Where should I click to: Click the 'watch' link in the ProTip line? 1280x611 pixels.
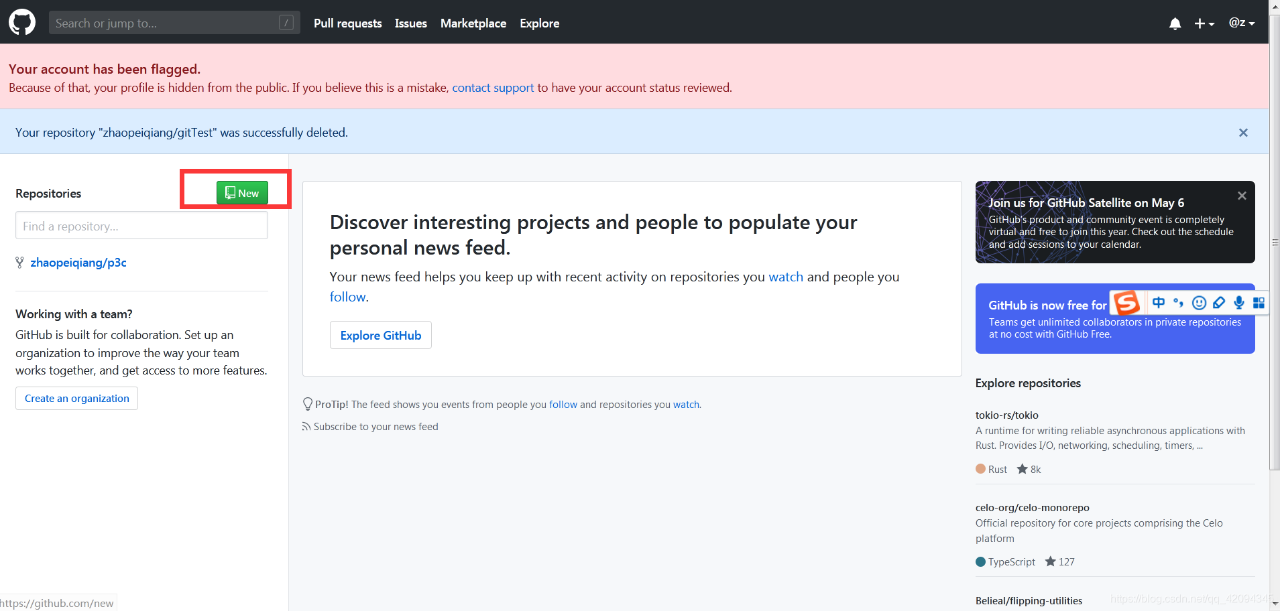[686, 405]
